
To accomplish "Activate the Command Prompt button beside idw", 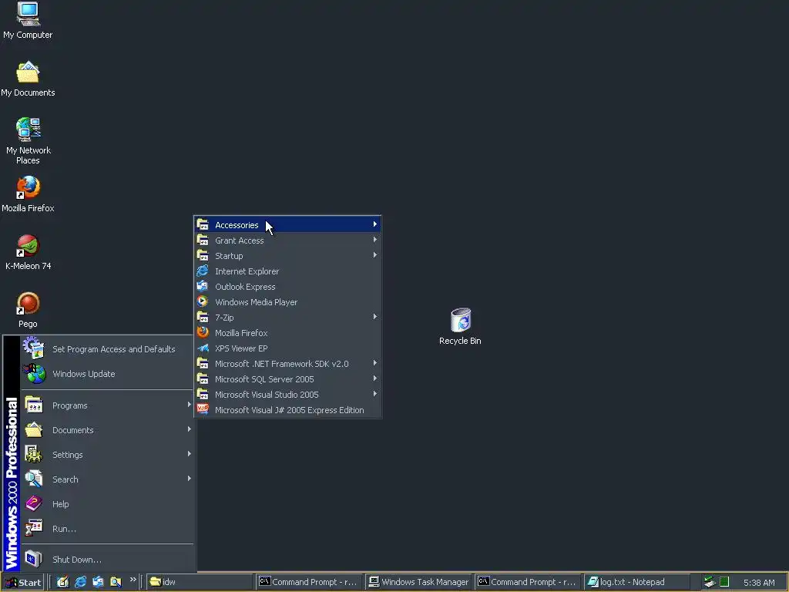I will (309, 582).
